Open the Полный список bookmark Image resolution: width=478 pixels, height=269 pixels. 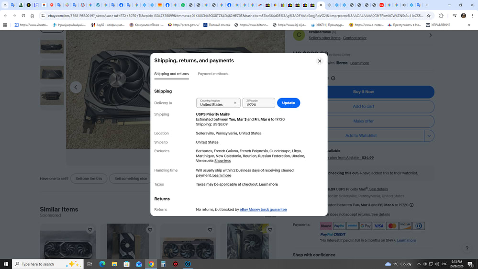click(x=217, y=25)
